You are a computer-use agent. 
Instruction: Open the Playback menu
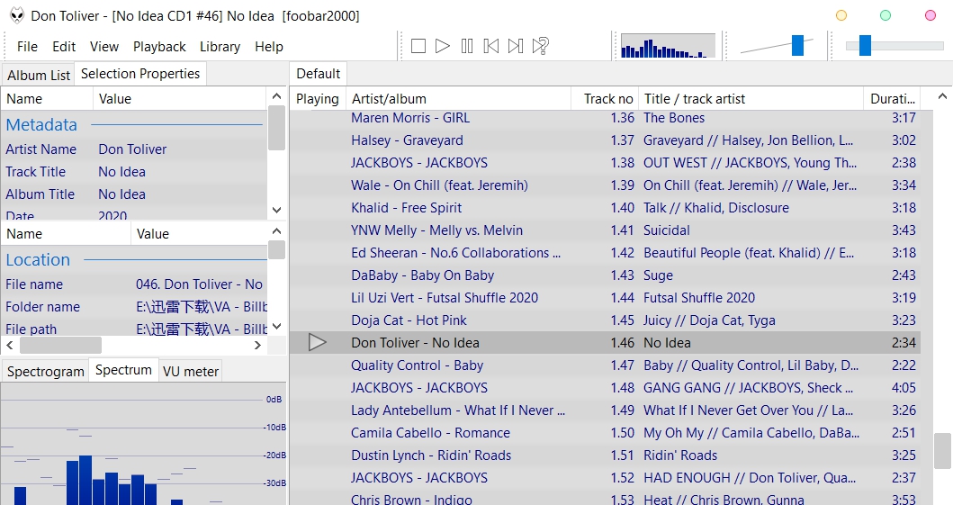coord(160,47)
